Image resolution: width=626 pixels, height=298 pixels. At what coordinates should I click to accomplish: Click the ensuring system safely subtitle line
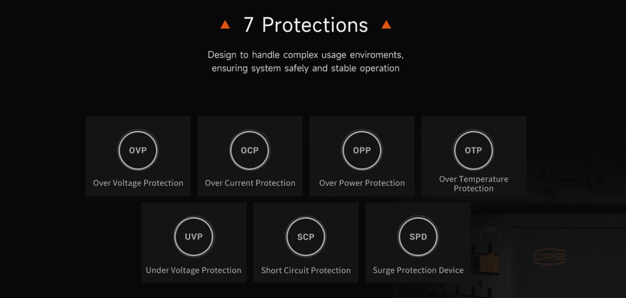tap(306, 68)
